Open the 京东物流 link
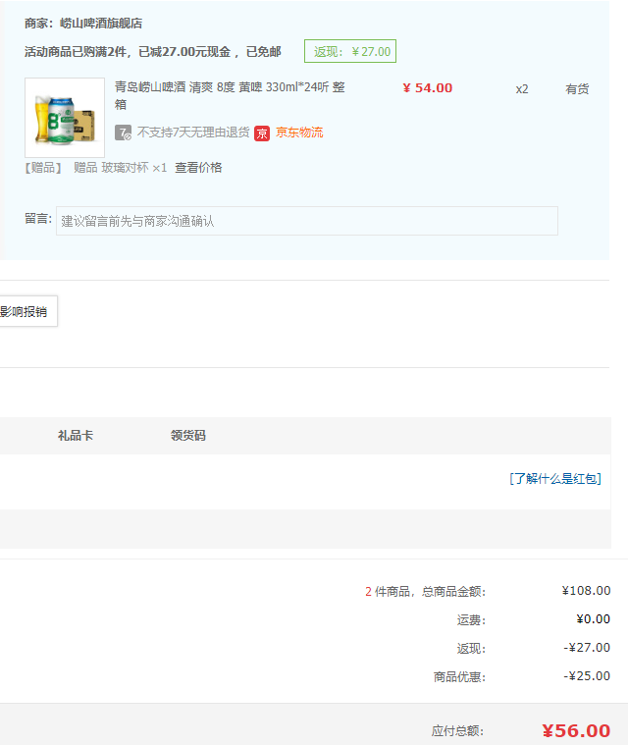This screenshot has width=628, height=745. (x=299, y=133)
